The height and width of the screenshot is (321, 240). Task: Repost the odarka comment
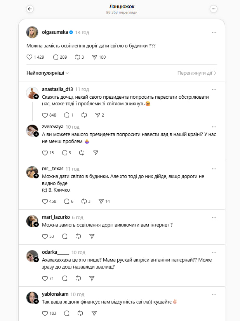coord(78,278)
